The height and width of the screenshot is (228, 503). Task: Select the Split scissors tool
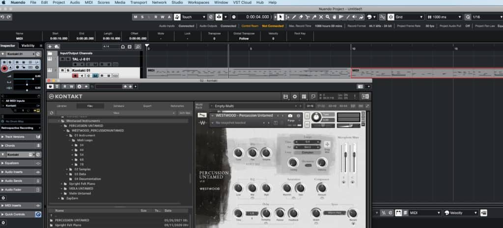(307, 17)
